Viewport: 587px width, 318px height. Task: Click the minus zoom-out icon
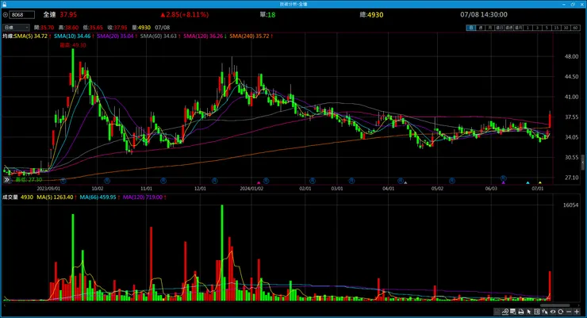click(569, 312)
